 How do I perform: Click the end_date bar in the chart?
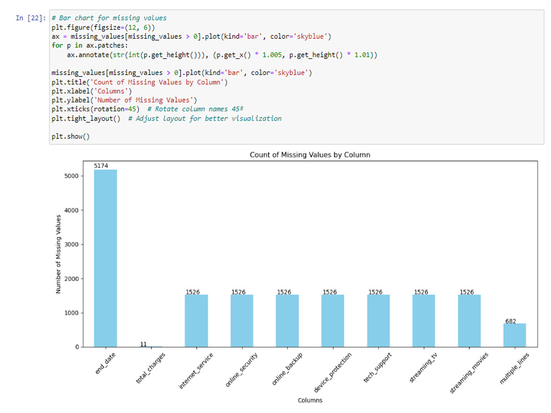pos(105,258)
